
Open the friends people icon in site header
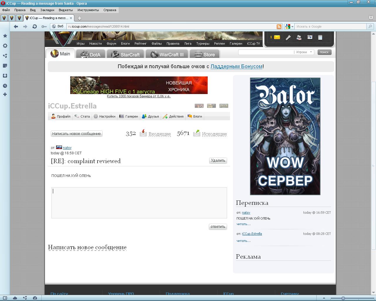pyautogui.click(x=299, y=37)
